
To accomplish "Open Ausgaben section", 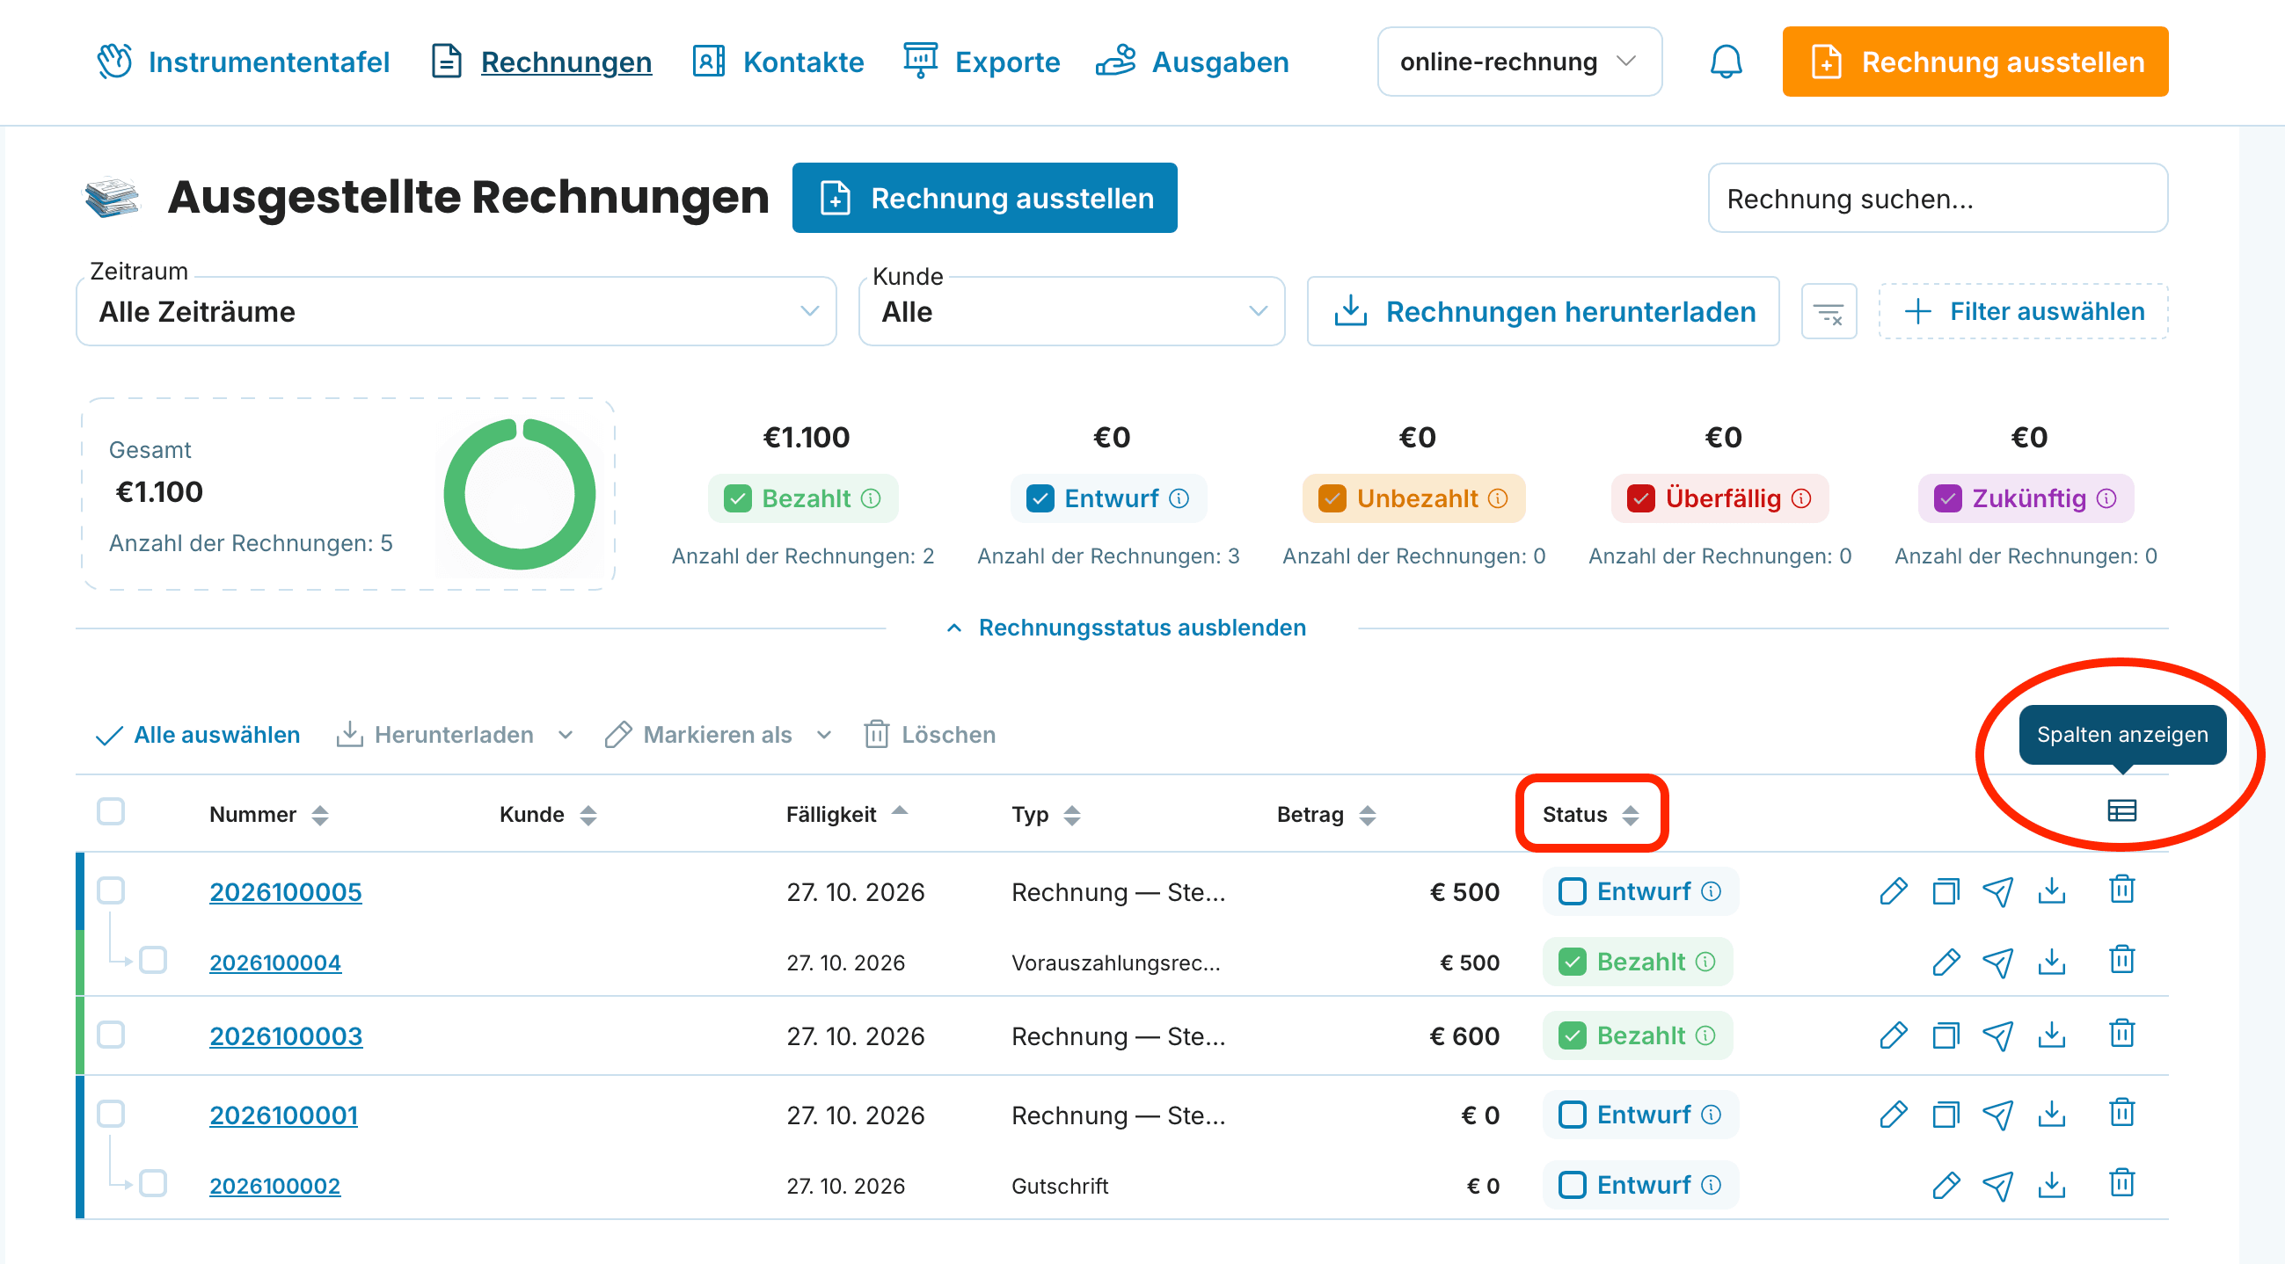I will (1193, 62).
